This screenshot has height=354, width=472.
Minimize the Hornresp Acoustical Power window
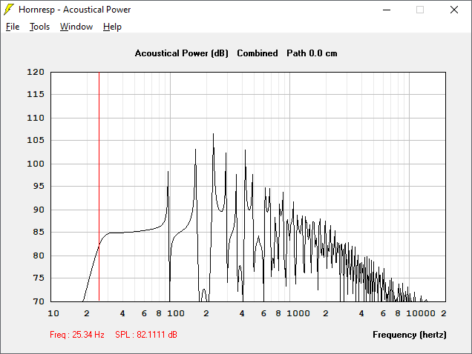[387, 10]
